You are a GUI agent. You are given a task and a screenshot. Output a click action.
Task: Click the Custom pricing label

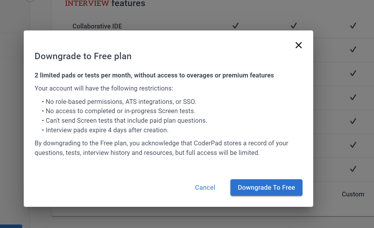pyautogui.click(x=353, y=194)
